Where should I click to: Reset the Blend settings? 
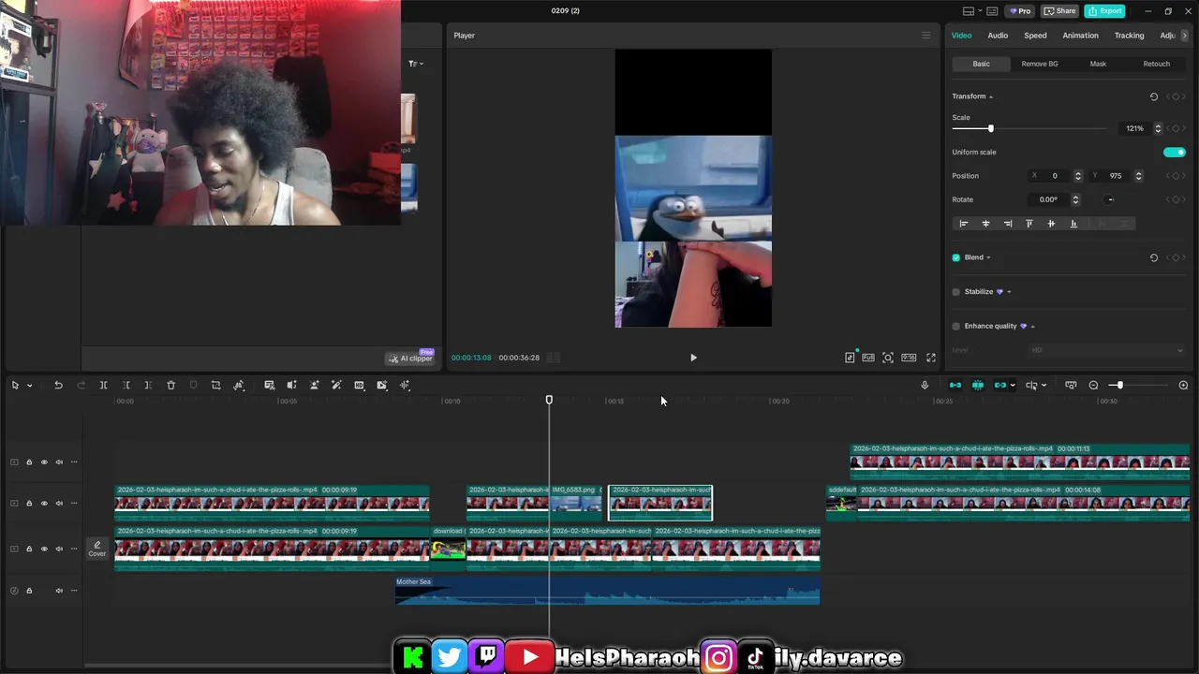coord(1153,257)
